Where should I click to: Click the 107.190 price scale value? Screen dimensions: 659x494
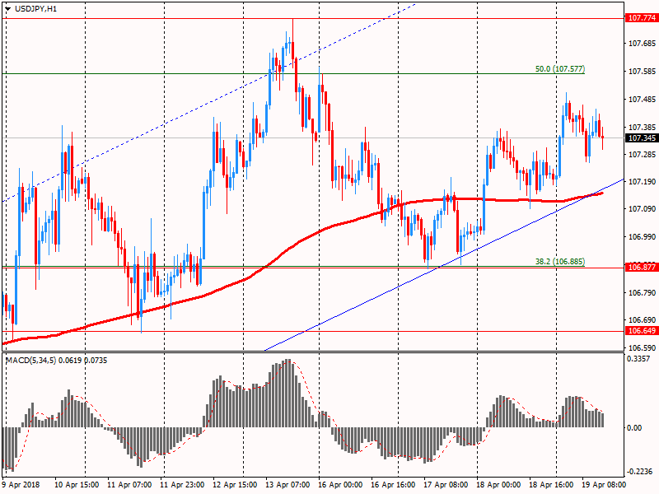[x=642, y=181]
